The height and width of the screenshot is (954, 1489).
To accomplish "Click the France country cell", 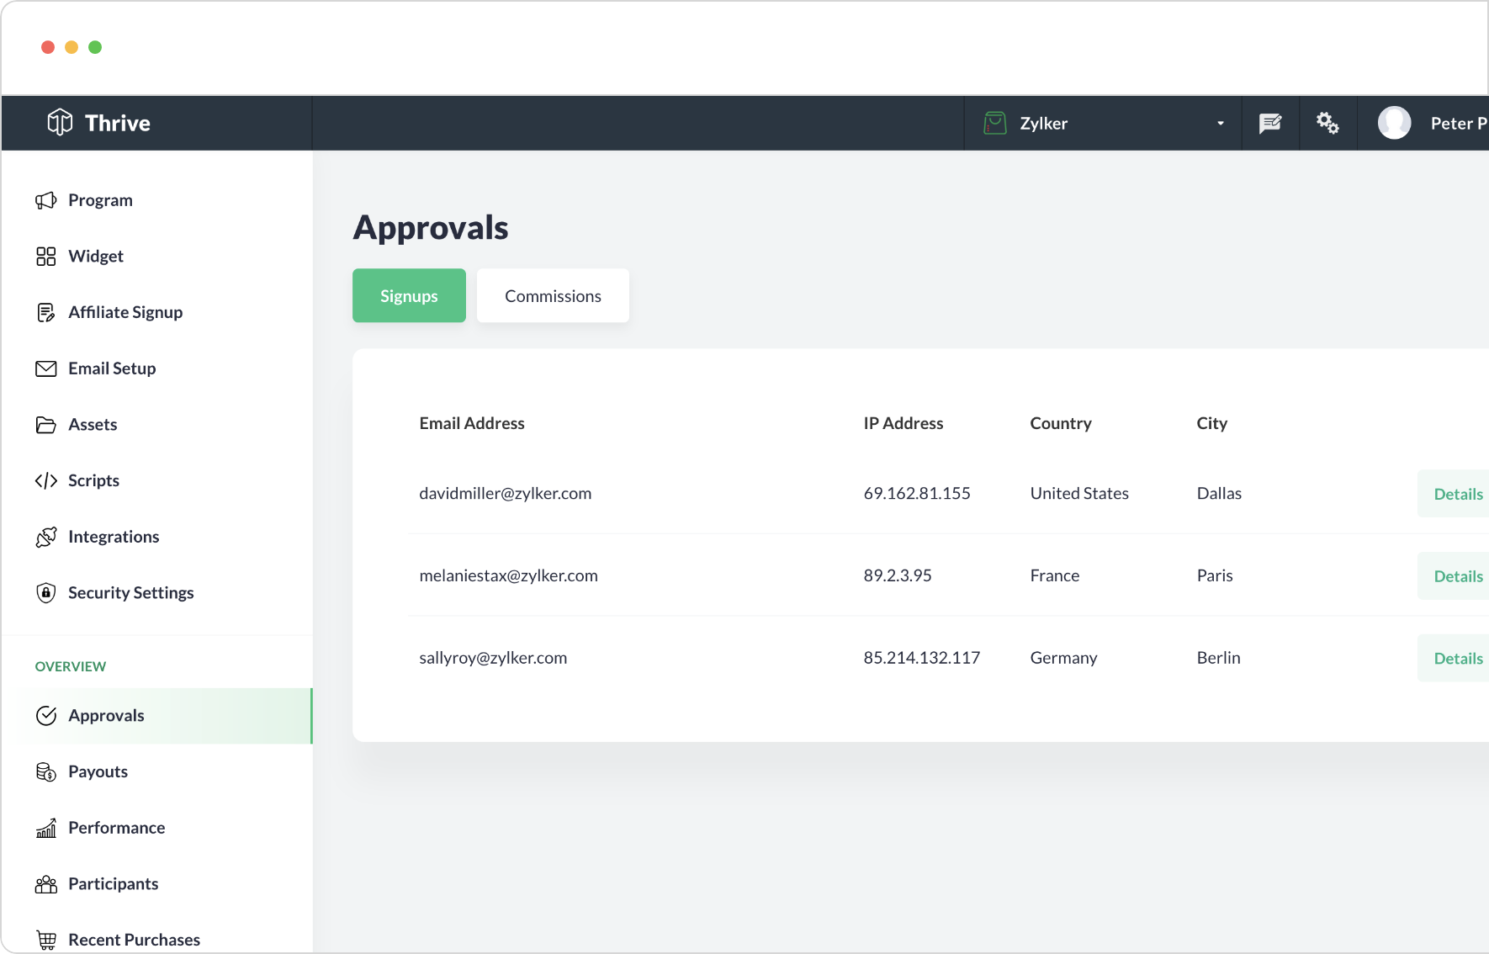I will coord(1055,576).
